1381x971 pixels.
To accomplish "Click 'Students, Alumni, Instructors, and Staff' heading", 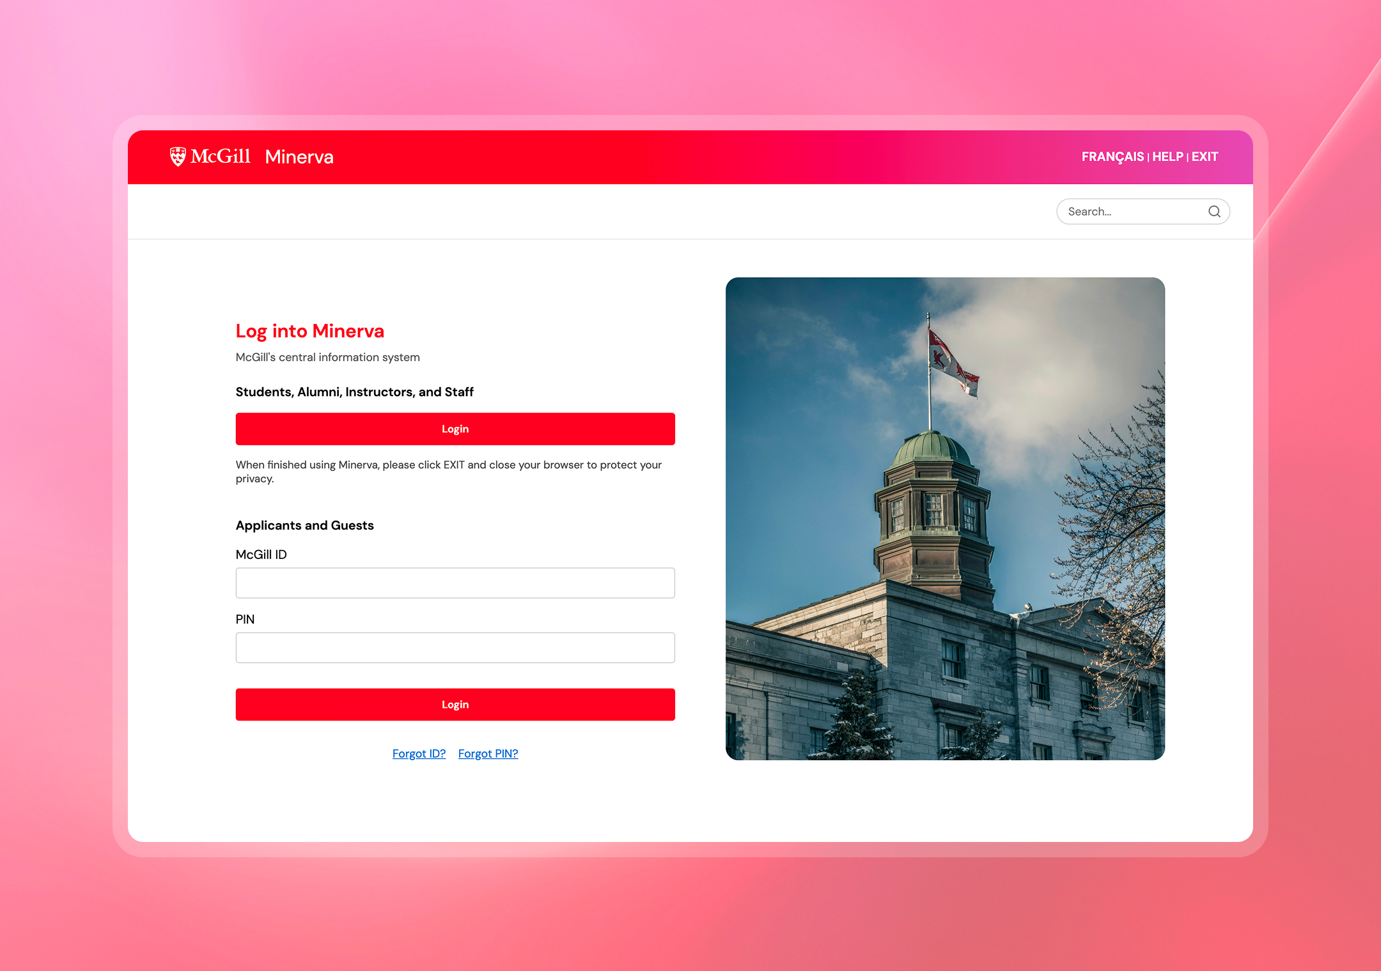I will [354, 392].
